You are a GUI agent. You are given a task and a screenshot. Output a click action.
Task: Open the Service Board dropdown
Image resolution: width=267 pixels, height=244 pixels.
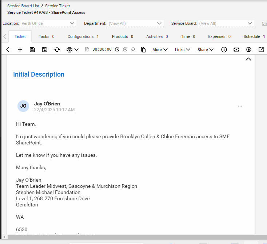[226, 23]
